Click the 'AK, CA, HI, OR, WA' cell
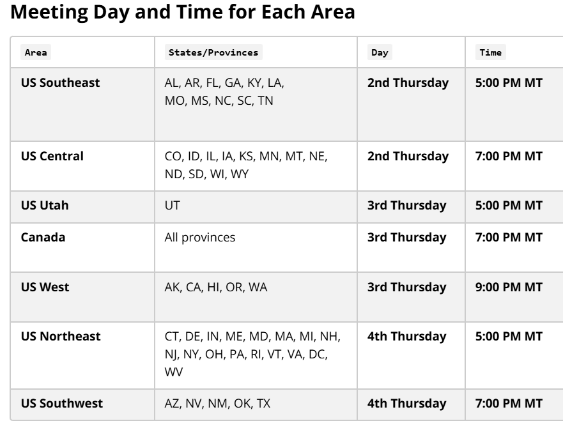Viewport: 563px width, 421px height. click(x=256, y=297)
